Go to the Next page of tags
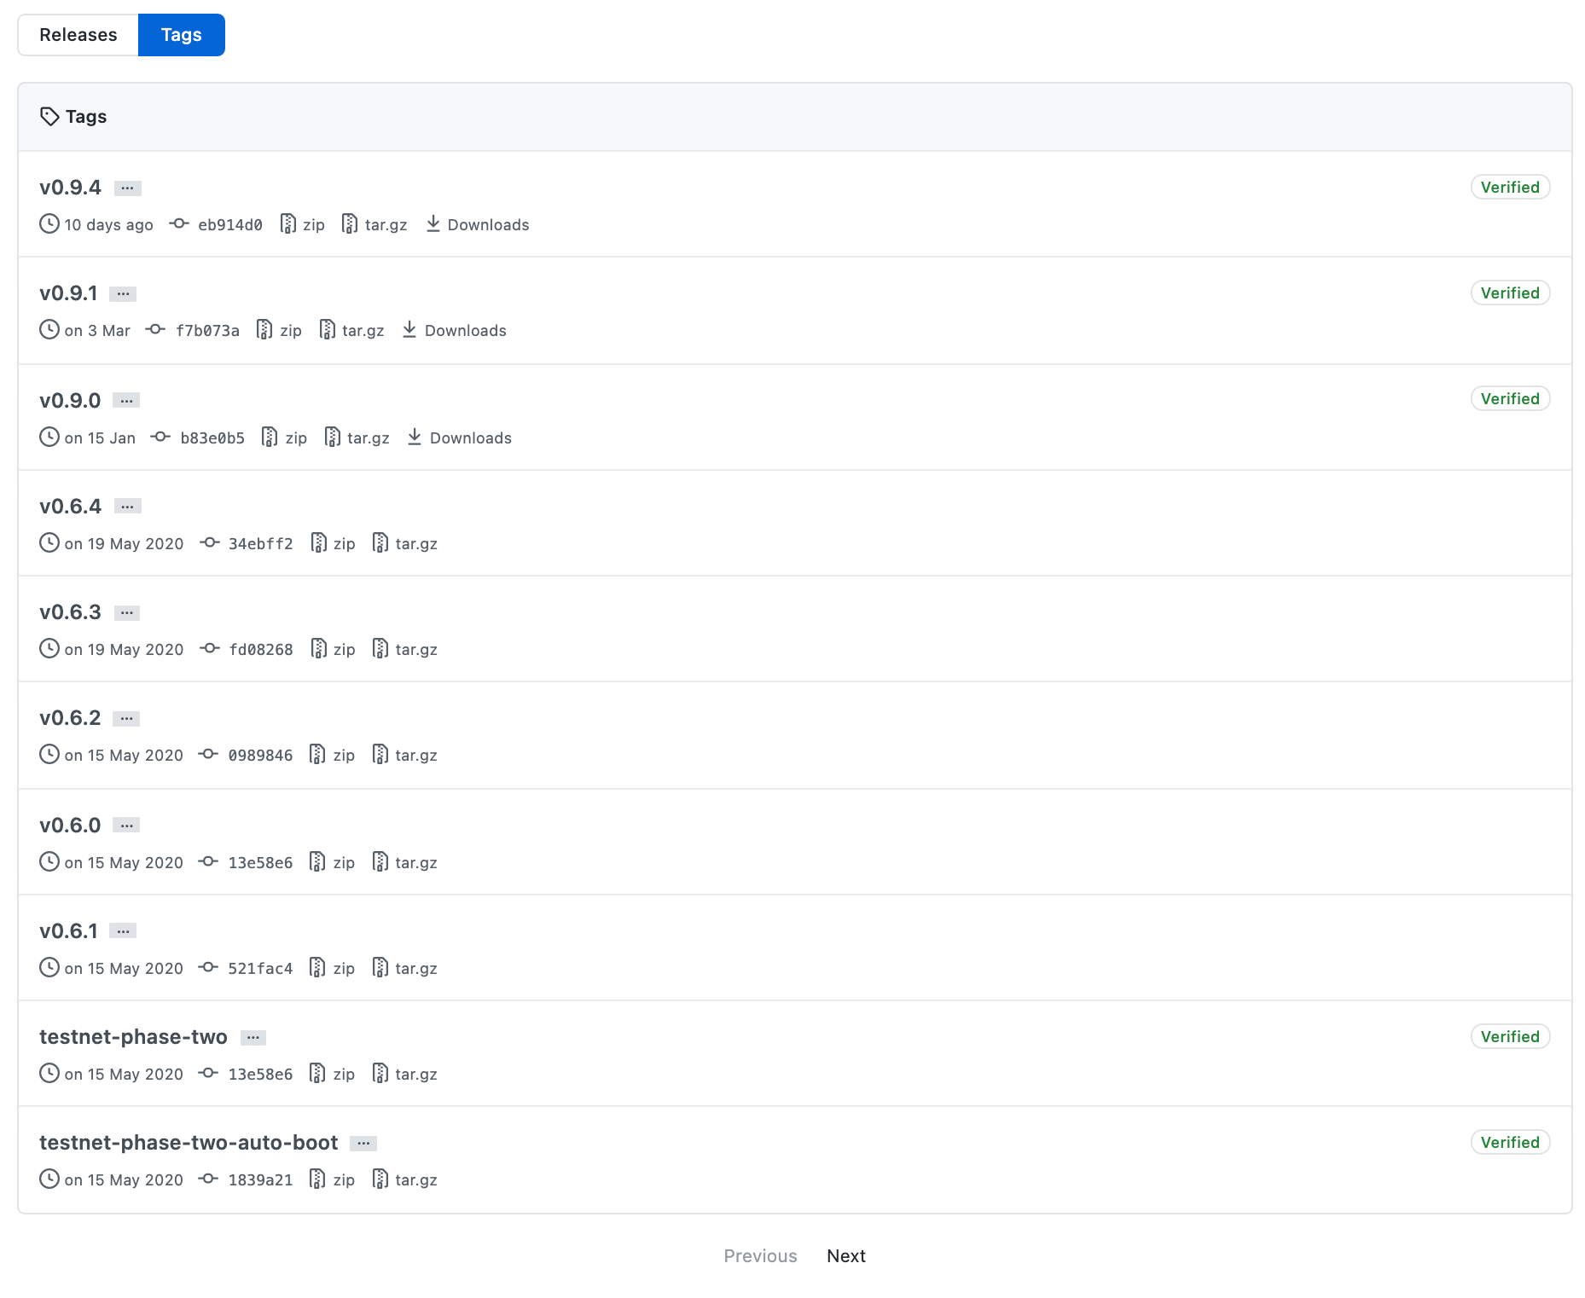 click(x=846, y=1256)
